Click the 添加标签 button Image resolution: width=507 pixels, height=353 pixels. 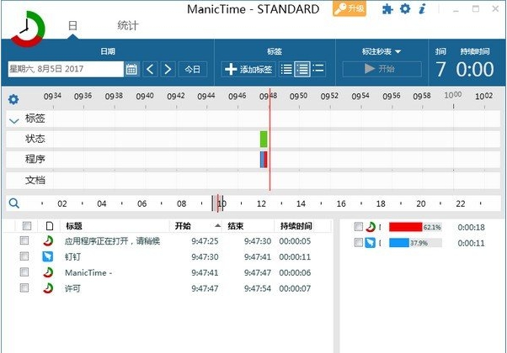point(248,69)
